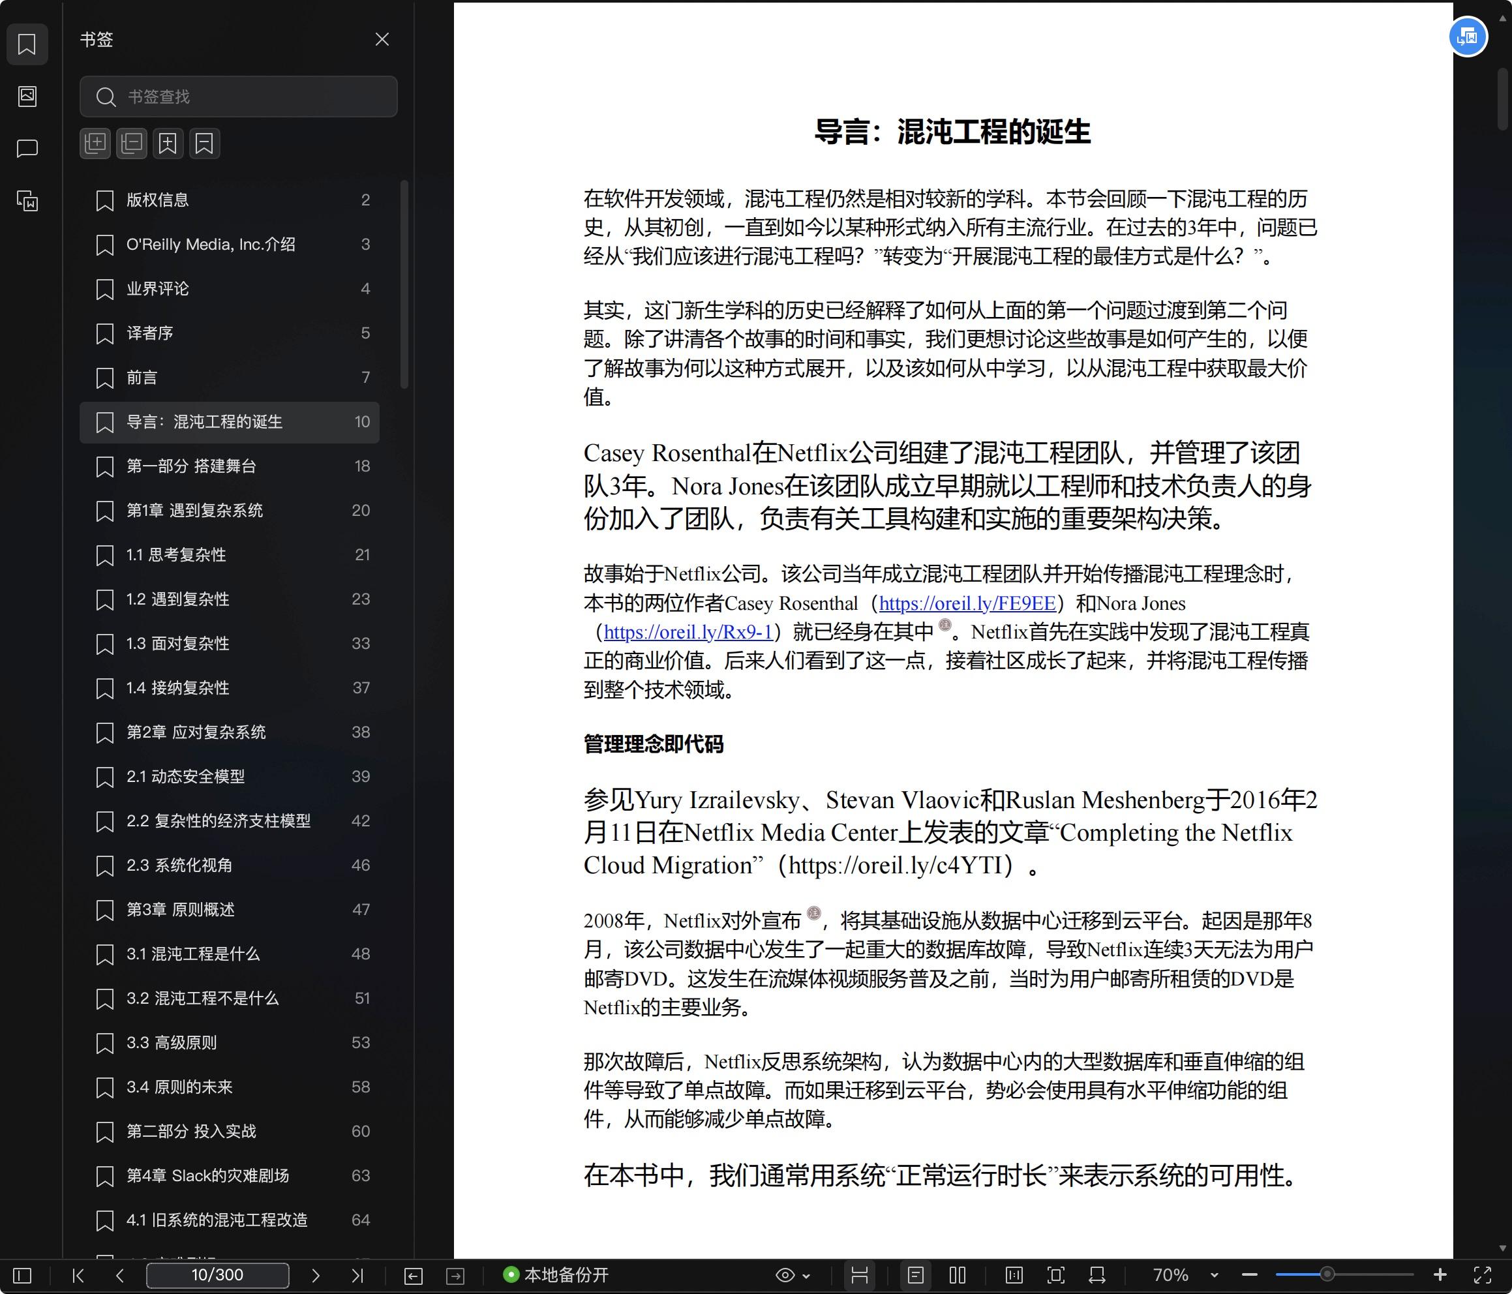Viewport: 1512px width, 1294px height.
Task: Click the footnote marker after 对外宣布
Action: [x=814, y=913]
